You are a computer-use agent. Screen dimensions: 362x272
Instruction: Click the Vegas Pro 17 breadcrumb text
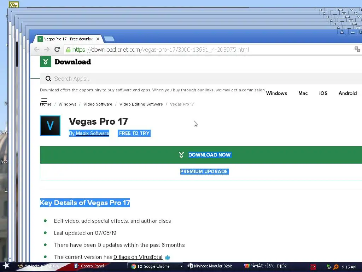tap(182, 104)
